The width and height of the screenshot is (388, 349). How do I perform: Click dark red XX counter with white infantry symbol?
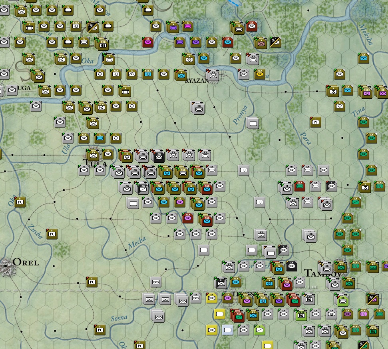click(x=252, y=26)
